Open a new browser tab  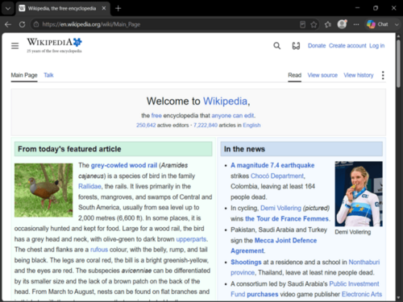[x=118, y=9]
